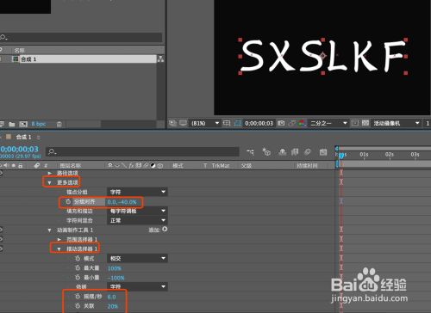Toggle transparency grid in viewer
Image resolution: width=431 pixels, height=313 pixels.
(x=365, y=123)
